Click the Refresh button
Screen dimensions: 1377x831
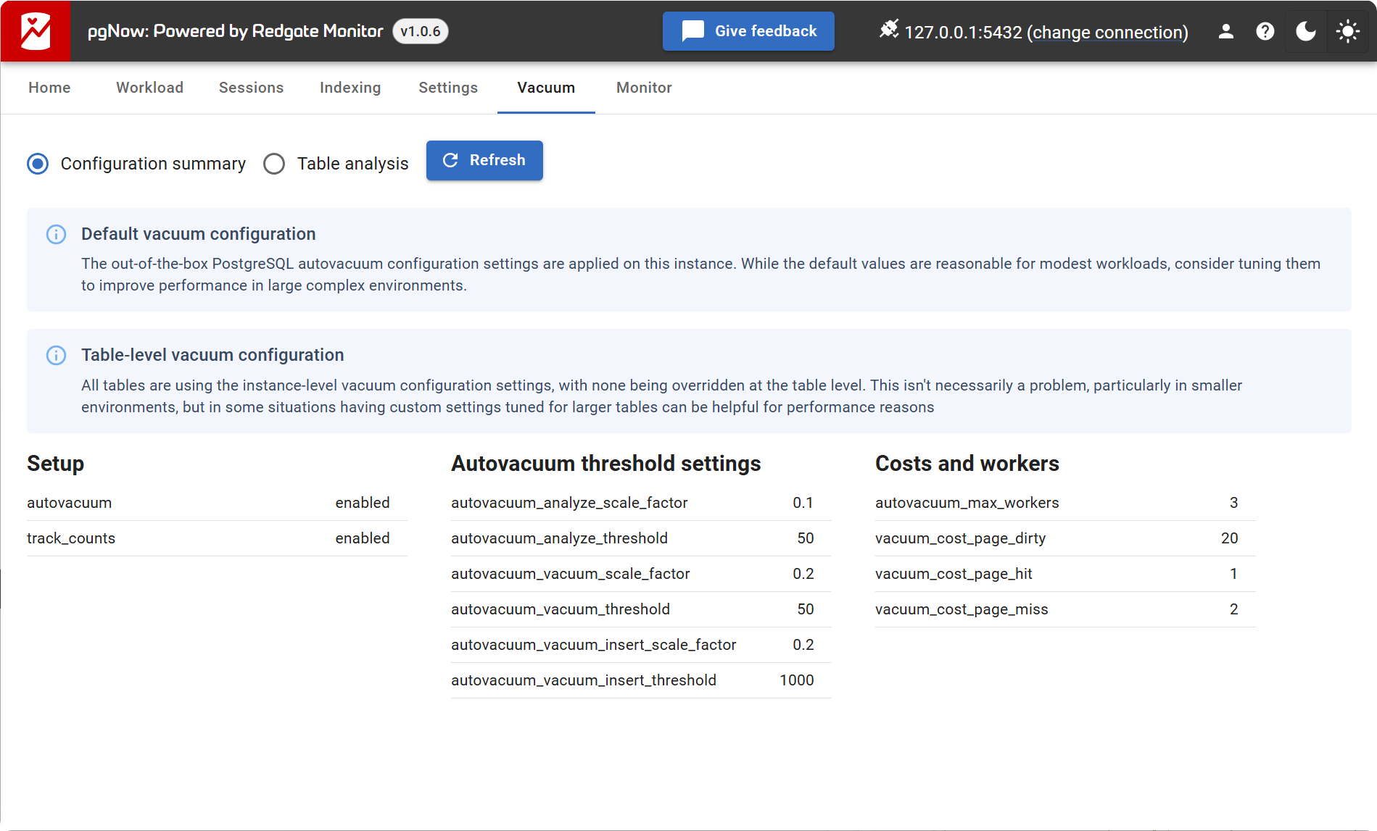[x=484, y=160]
